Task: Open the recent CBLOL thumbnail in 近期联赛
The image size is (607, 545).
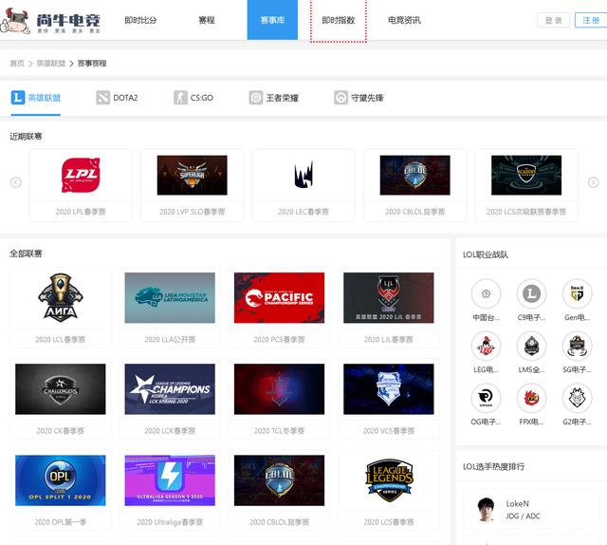Action: [415, 176]
